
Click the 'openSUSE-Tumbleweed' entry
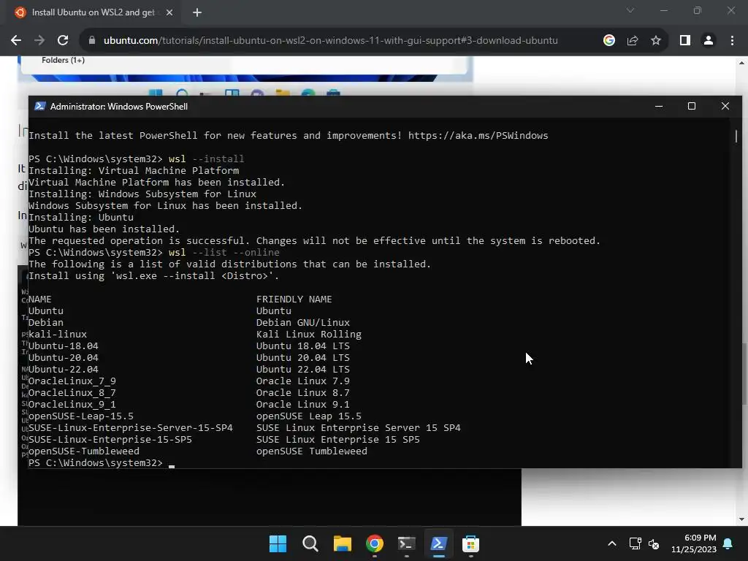click(84, 451)
